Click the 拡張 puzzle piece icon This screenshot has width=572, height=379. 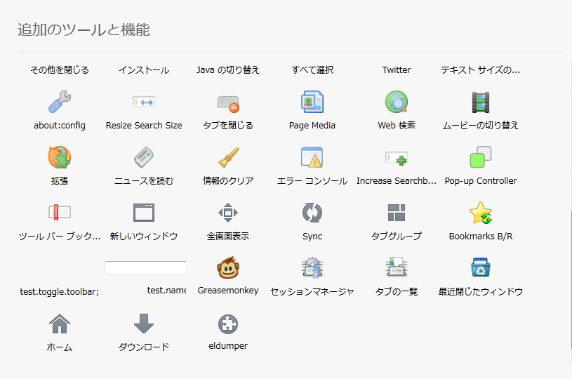click(60, 157)
